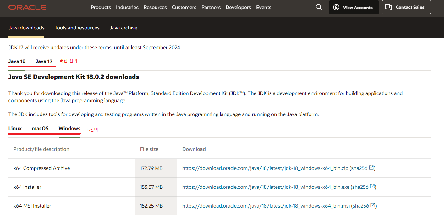Switch to Tools and resources tab
This screenshot has width=444, height=222.
pos(77,28)
